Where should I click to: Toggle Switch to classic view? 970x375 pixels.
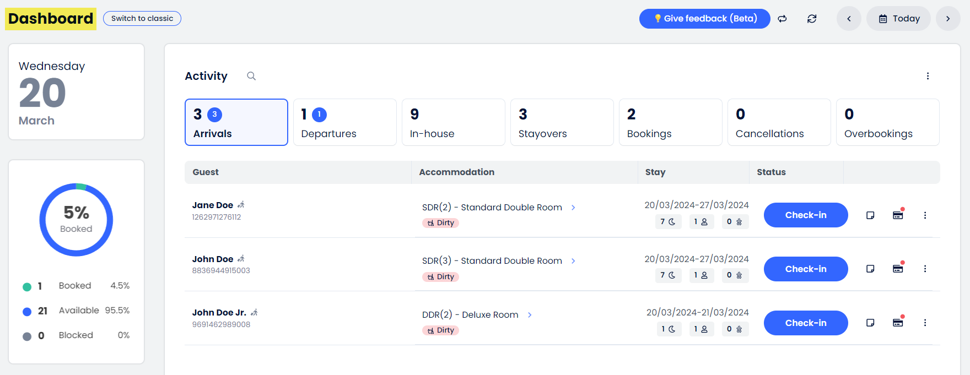142,18
